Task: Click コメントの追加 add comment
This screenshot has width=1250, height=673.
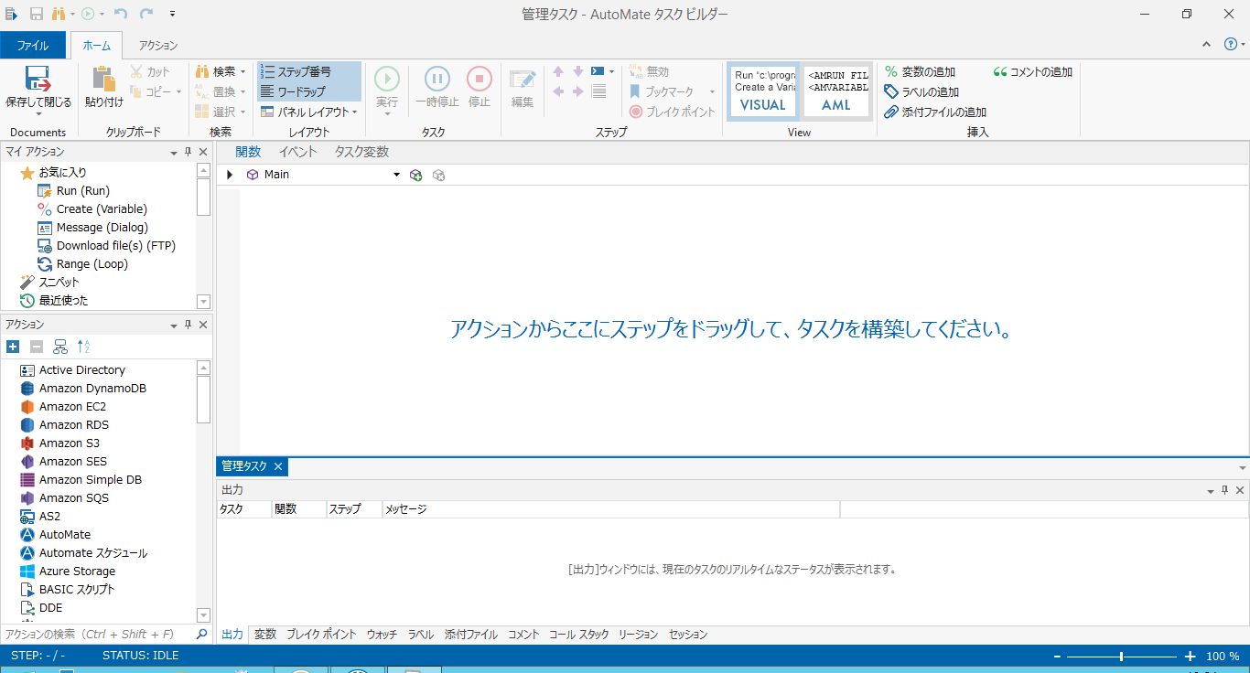Action: (1033, 71)
